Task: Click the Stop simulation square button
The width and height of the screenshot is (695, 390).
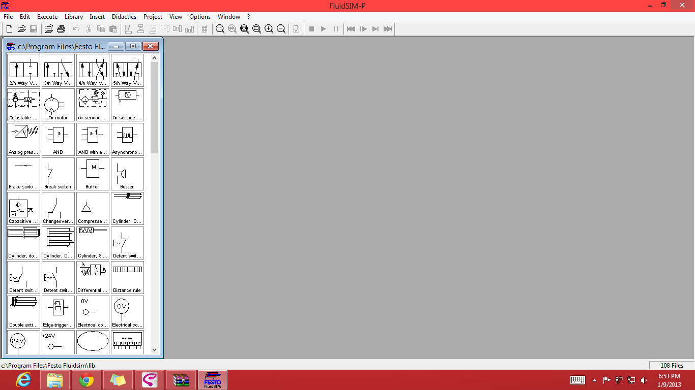Action: click(x=311, y=29)
